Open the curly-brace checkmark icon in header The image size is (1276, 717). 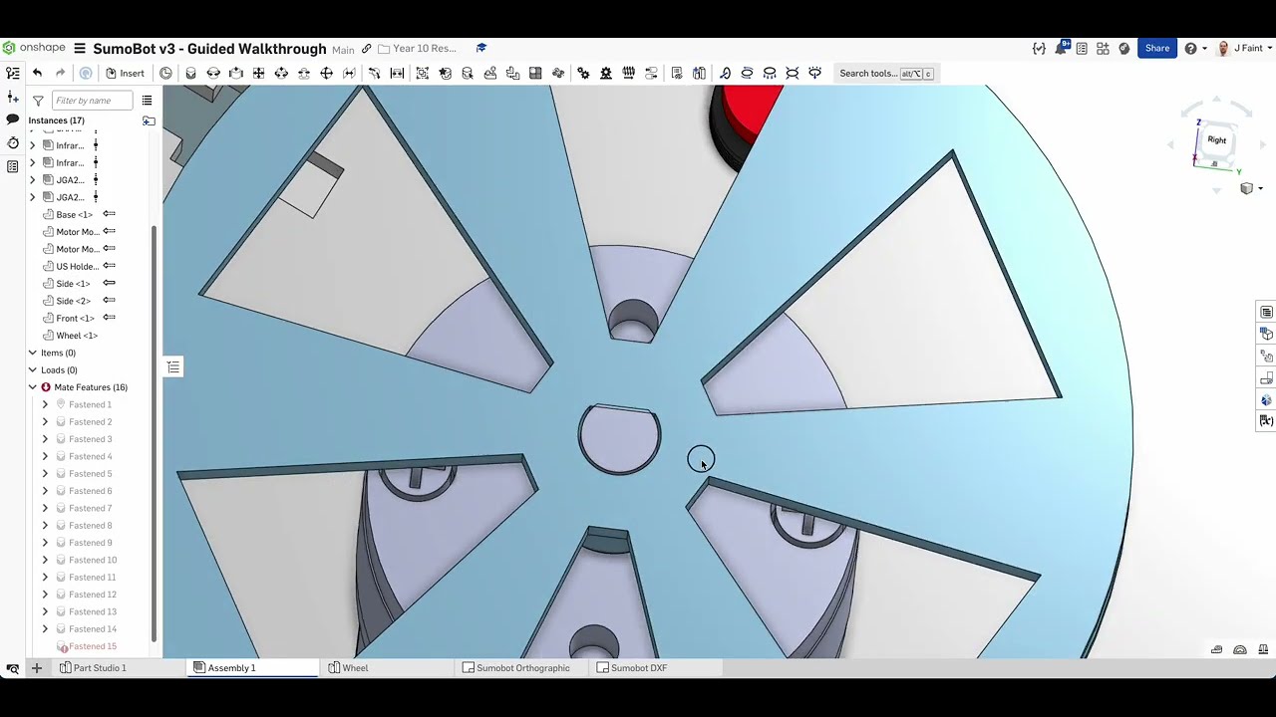coord(1040,48)
